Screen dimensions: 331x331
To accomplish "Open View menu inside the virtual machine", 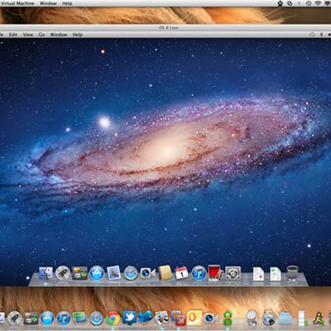I will coord(28,35).
